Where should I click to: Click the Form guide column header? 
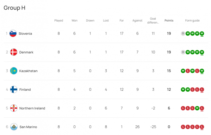192,20
